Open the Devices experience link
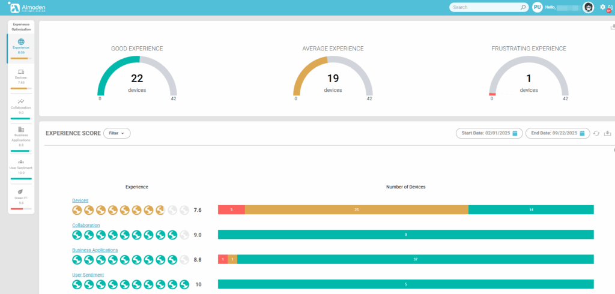 coord(80,200)
